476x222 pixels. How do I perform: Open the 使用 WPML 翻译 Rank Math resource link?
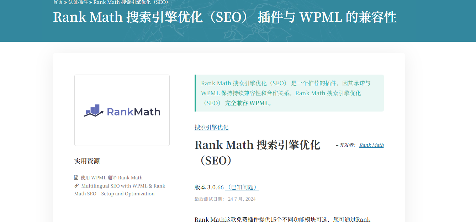click(x=111, y=178)
